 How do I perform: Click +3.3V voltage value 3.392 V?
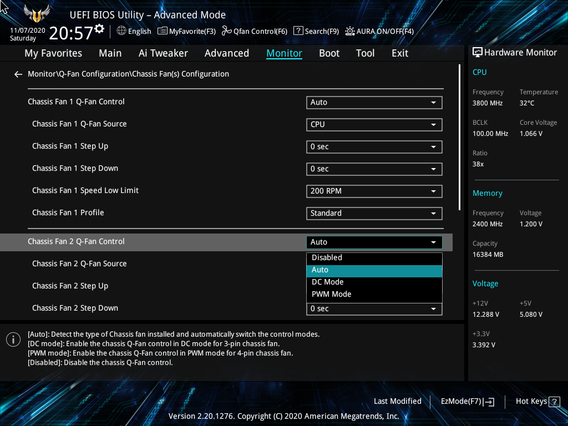pyautogui.click(x=484, y=345)
